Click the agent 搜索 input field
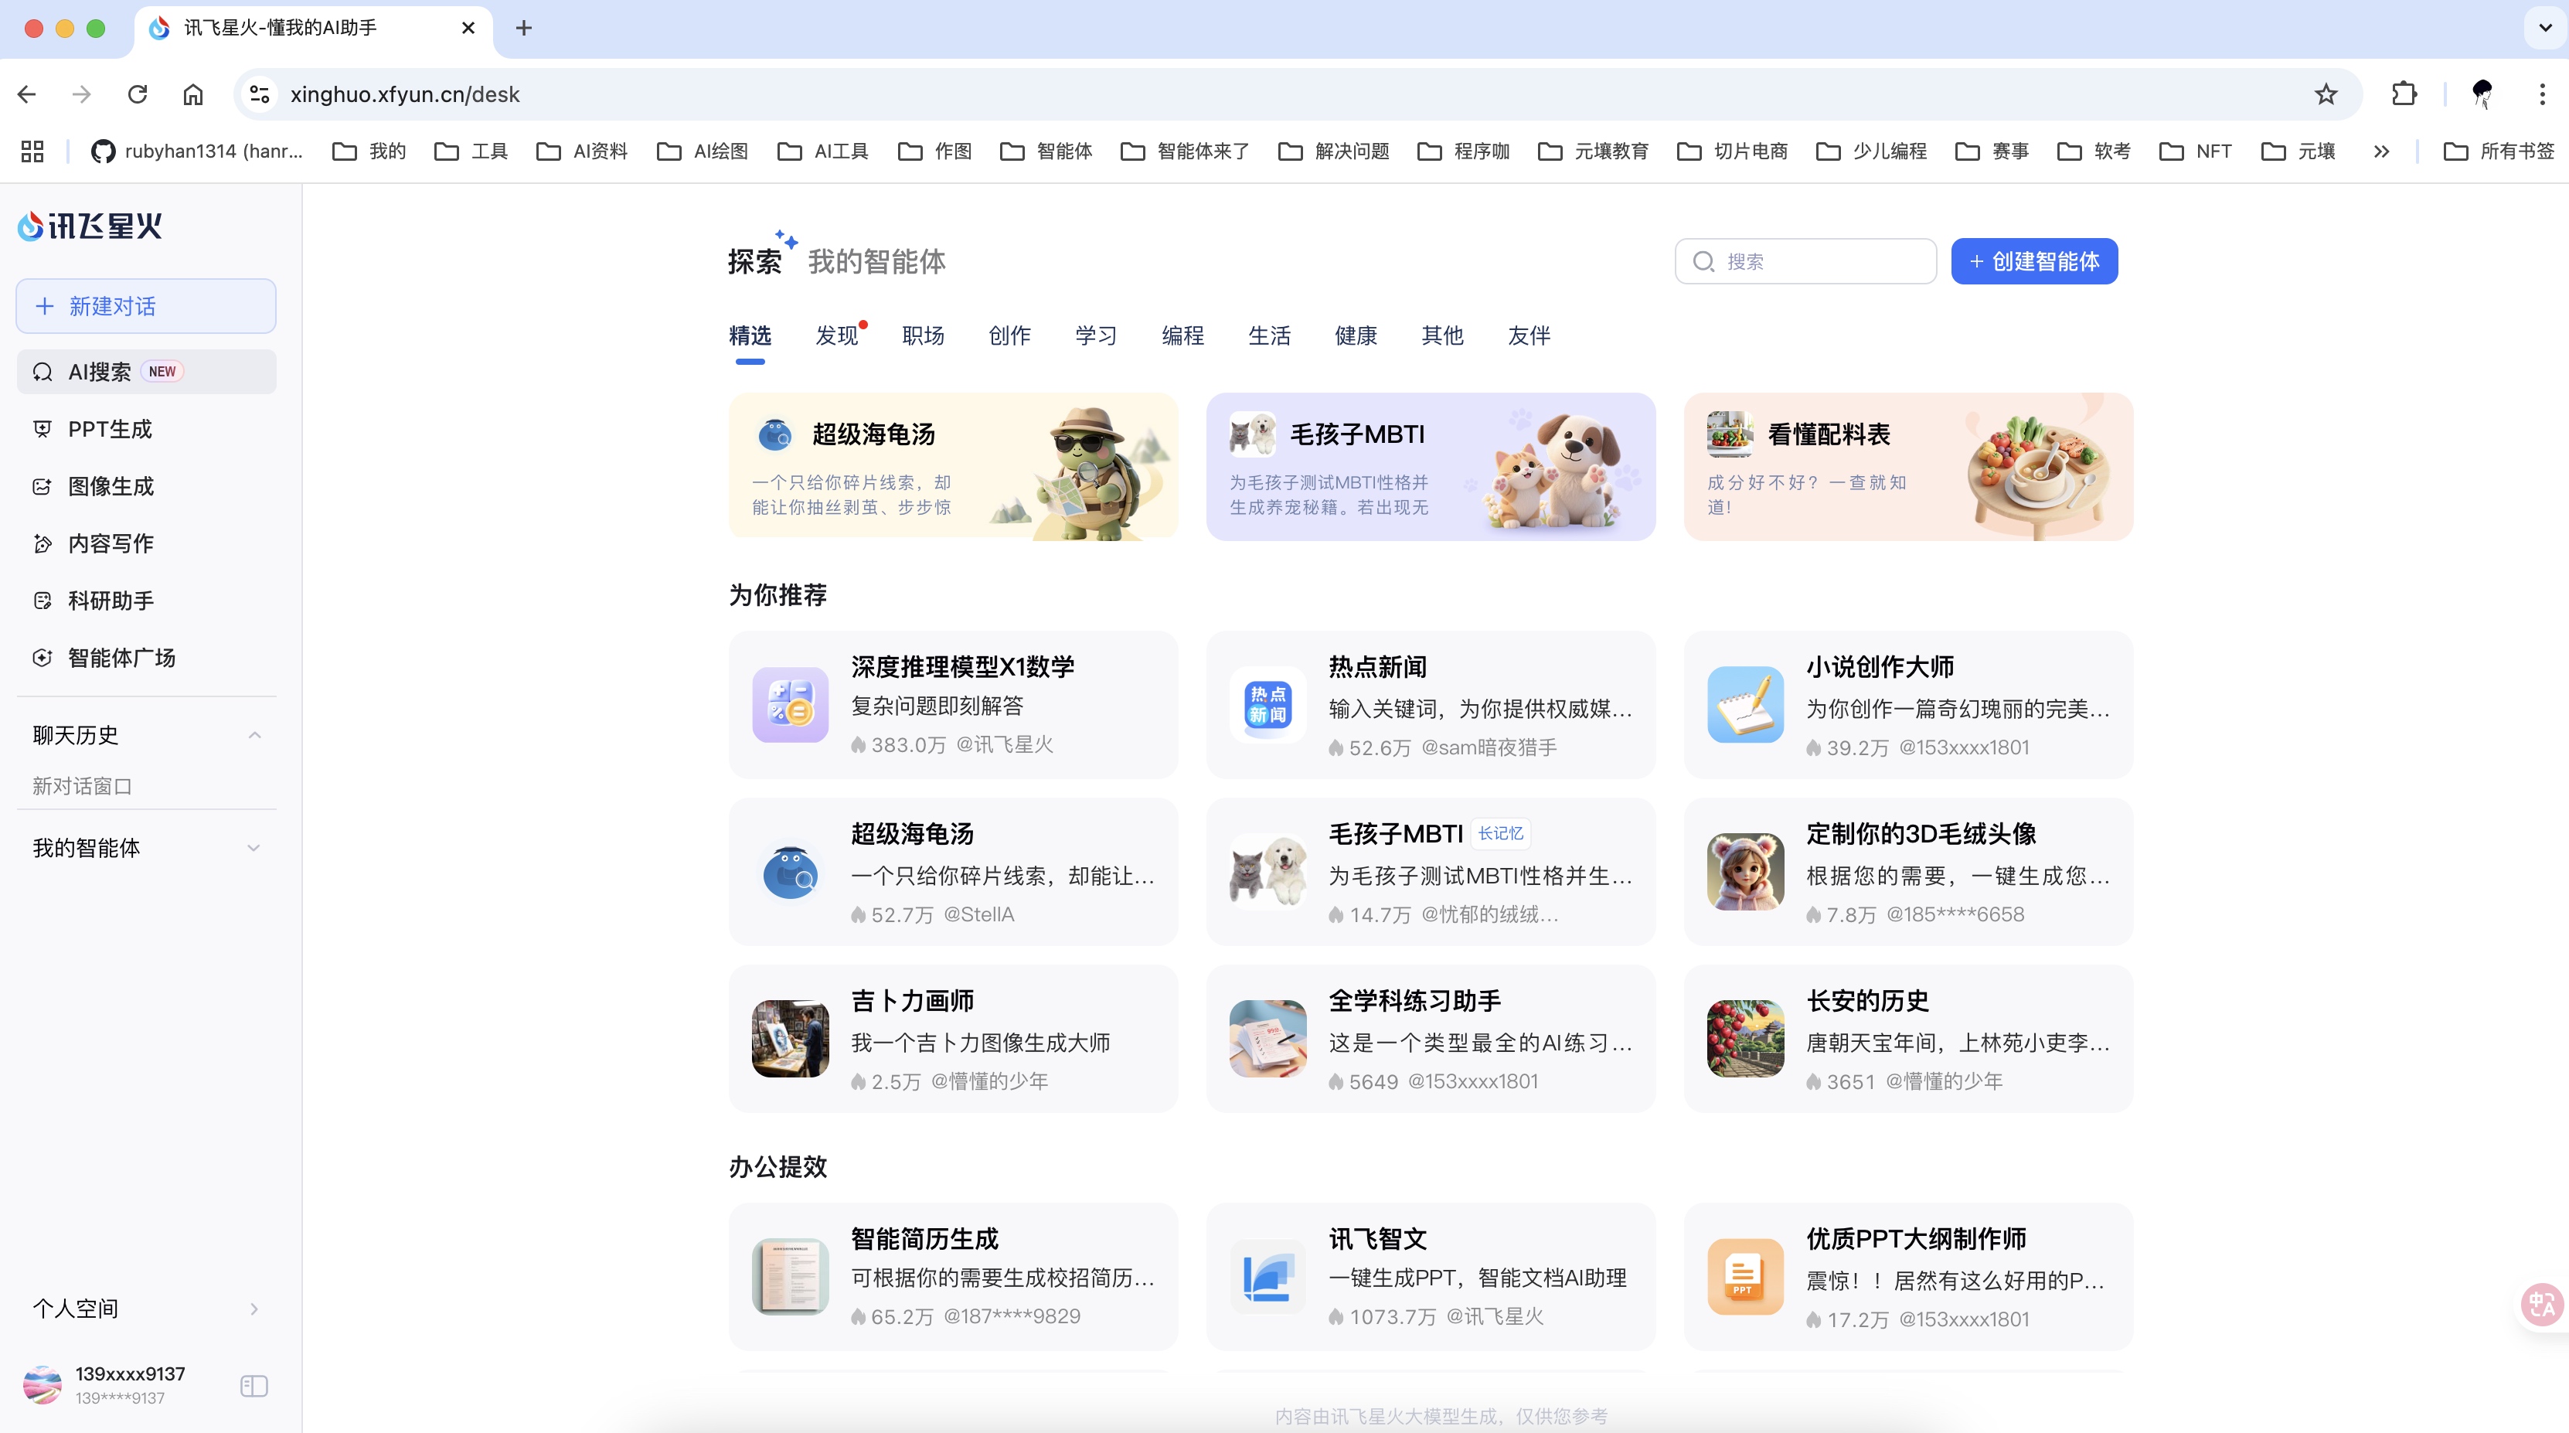2569x1433 pixels. [1805, 261]
